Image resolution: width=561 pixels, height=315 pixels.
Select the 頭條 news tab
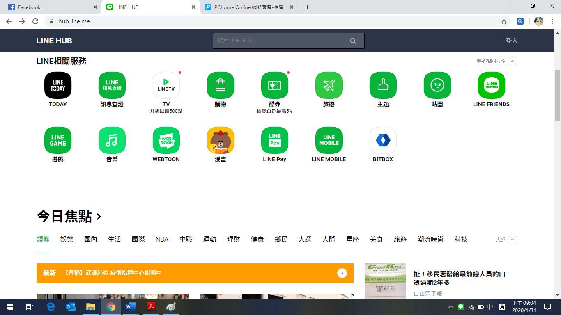pos(43,239)
